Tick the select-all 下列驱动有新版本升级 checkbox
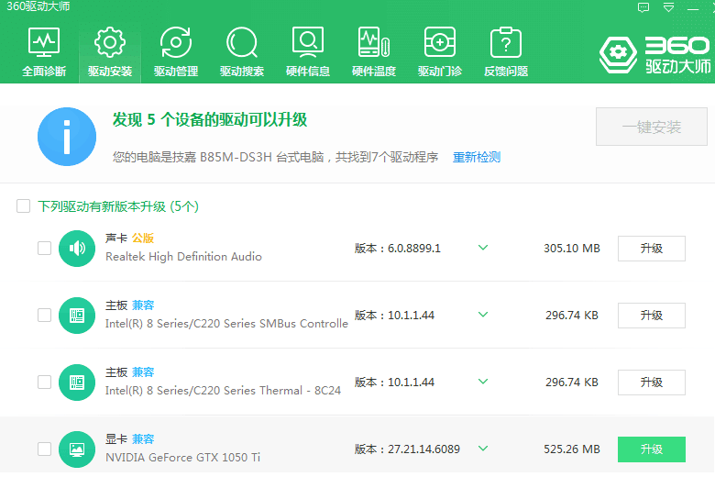This screenshot has height=488, width=715. [x=23, y=205]
